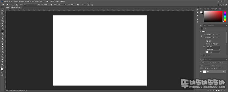The width and height of the screenshot is (228, 92).
Task: Select the Pen tool
Action: [2, 49]
